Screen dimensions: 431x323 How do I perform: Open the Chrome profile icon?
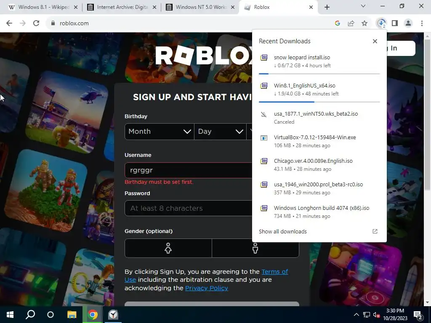pyautogui.click(x=408, y=24)
